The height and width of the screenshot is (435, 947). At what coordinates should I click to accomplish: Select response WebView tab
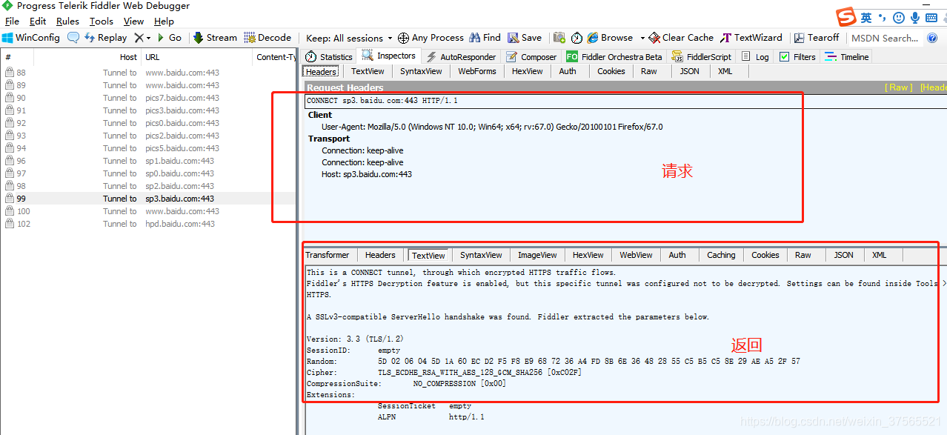point(636,255)
